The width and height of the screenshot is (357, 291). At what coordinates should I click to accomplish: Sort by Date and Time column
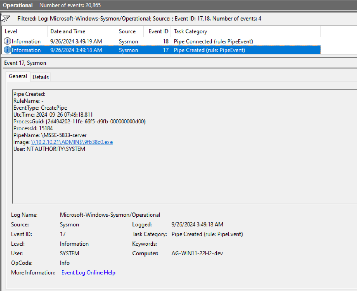(x=68, y=31)
